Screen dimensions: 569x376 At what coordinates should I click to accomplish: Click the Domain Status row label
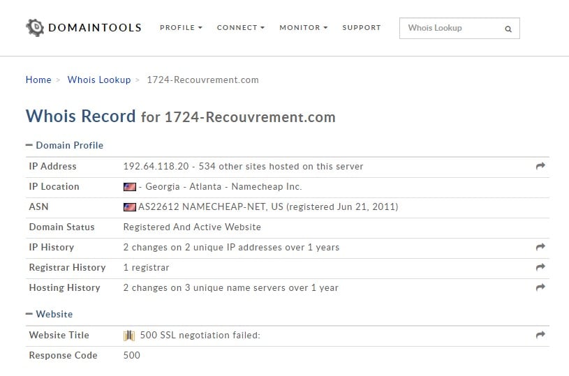pyautogui.click(x=61, y=227)
